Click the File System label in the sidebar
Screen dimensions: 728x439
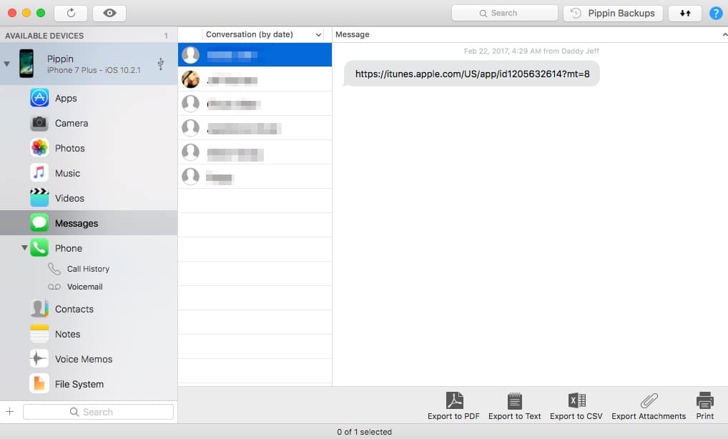click(x=79, y=384)
